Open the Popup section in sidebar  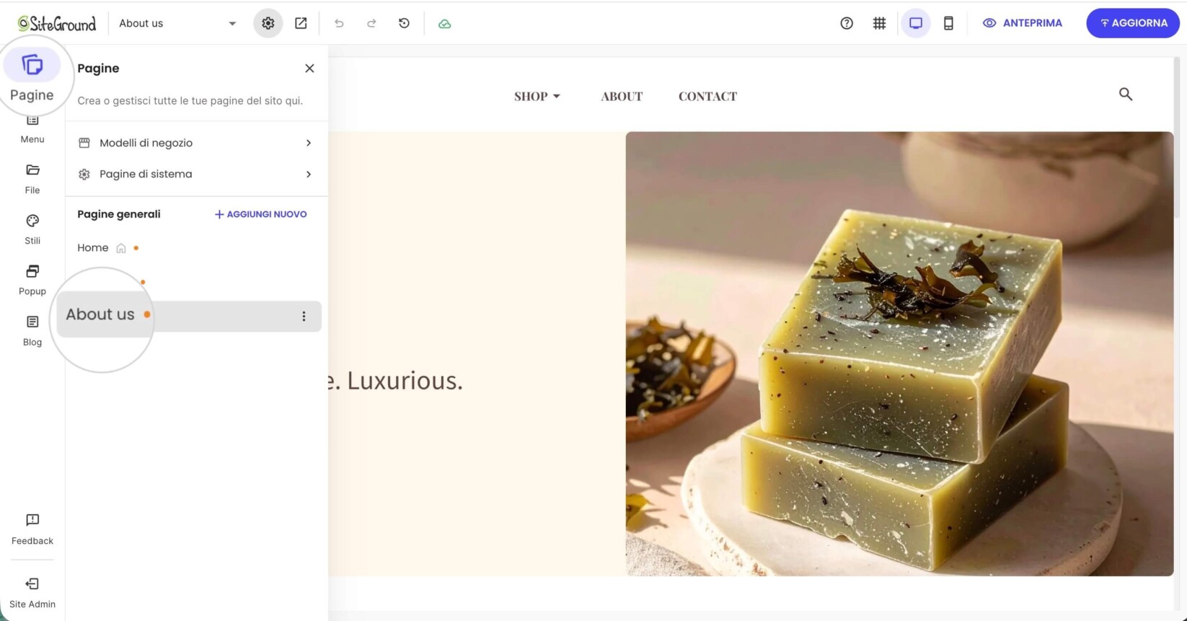[x=32, y=279]
